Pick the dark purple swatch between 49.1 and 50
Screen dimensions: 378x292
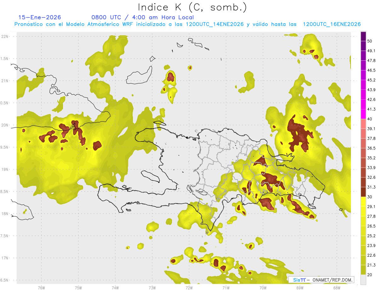(x=364, y=46)
